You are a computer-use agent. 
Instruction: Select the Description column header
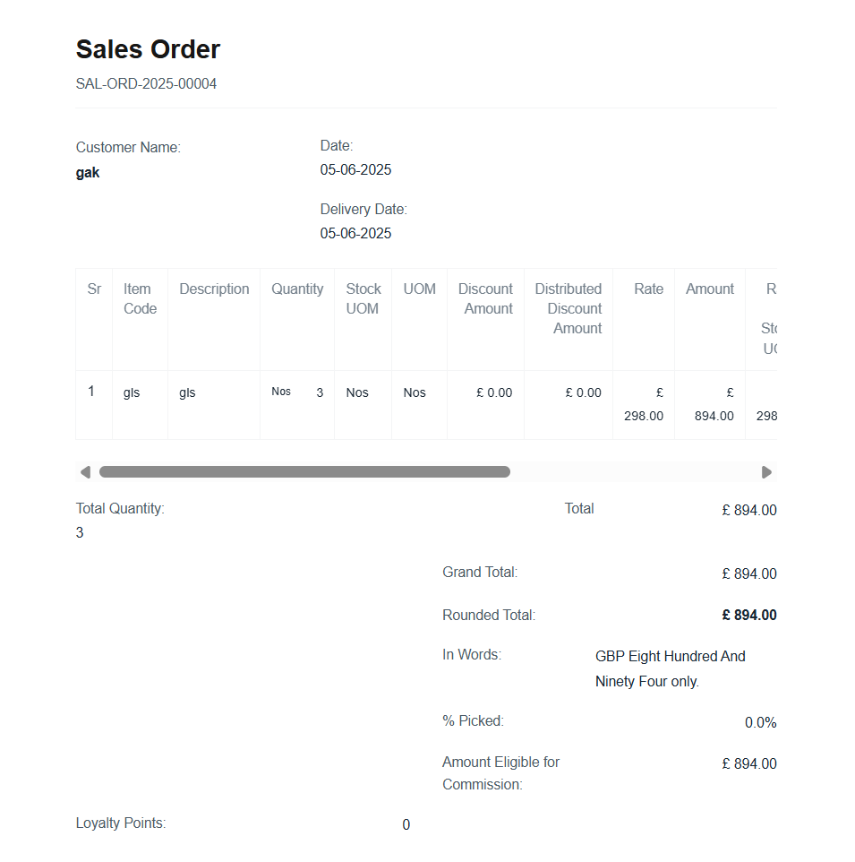point(214,289)
